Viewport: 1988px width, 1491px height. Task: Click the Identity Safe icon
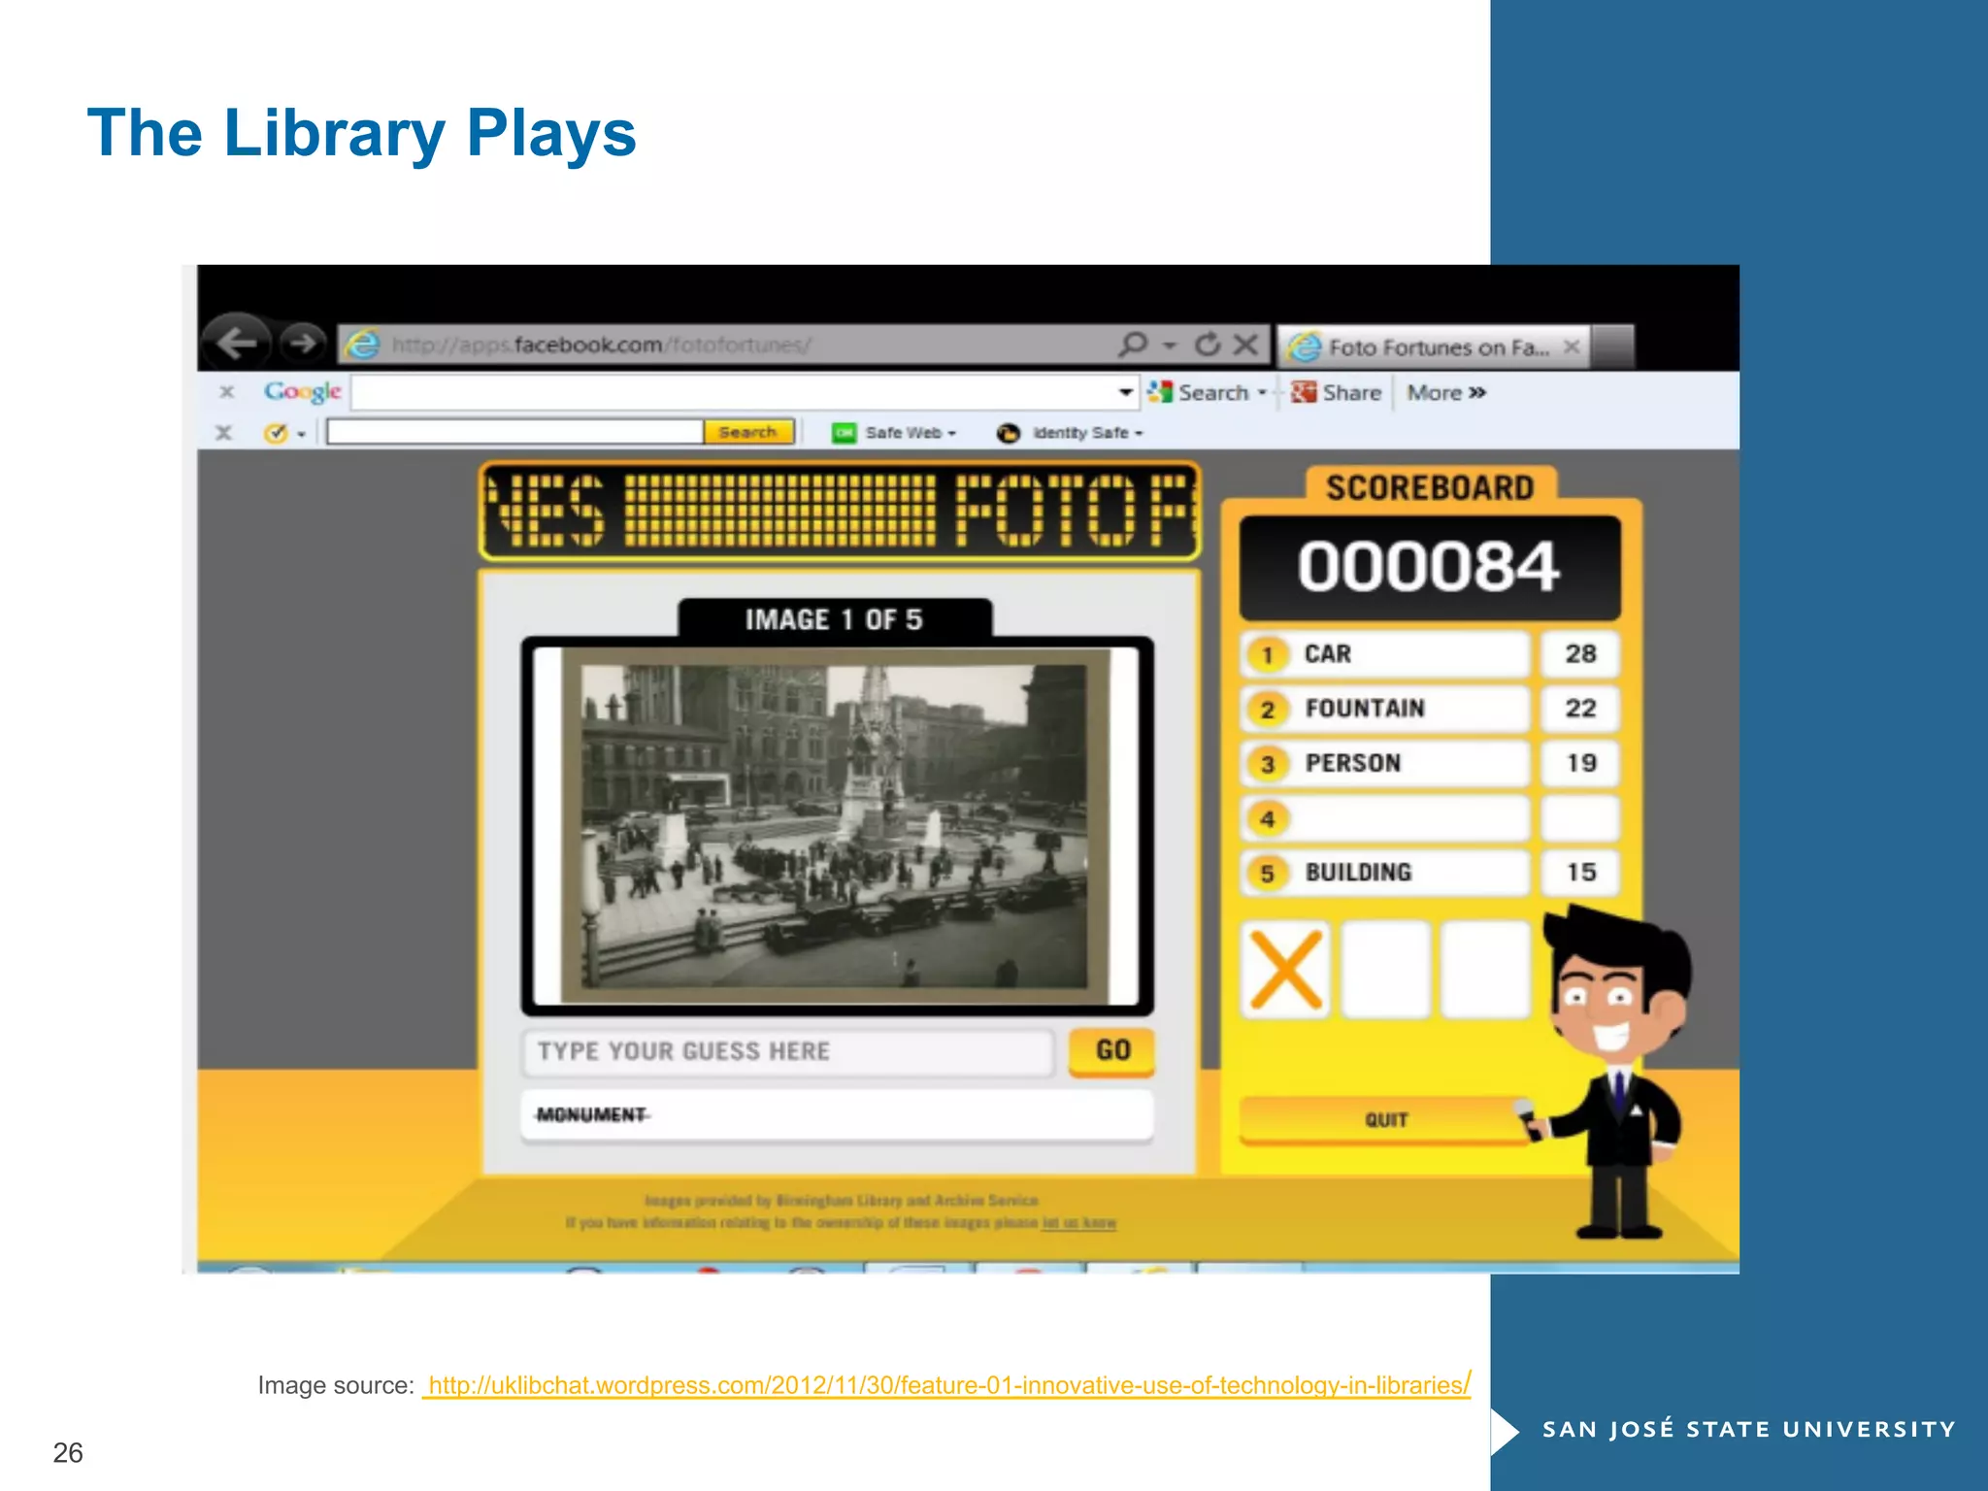tap(1009, 433)
